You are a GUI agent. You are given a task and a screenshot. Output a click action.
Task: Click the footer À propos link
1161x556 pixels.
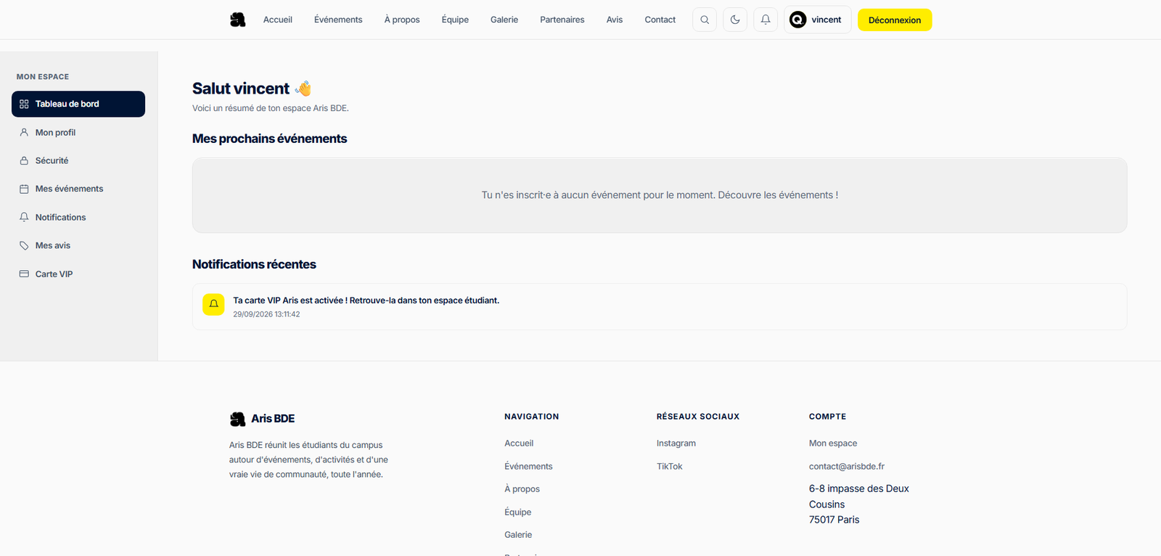(x=522, y=489)
